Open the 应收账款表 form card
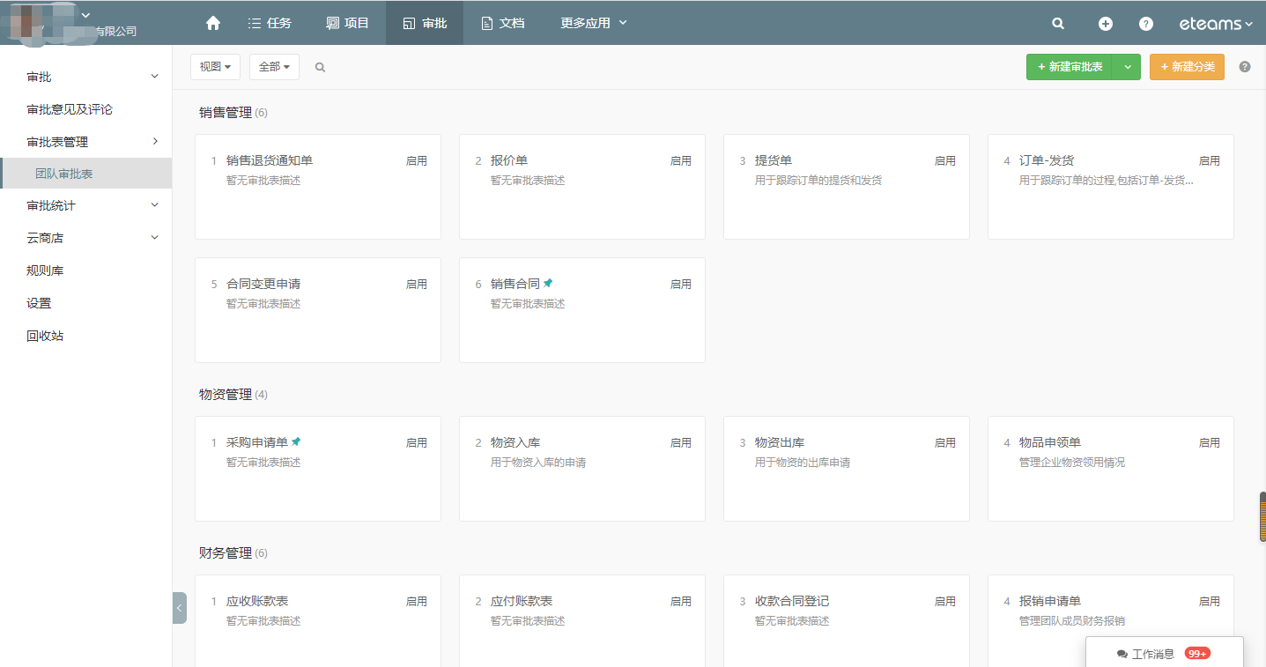The width and height of the screenshot is (1266, 667). (318, 620)
